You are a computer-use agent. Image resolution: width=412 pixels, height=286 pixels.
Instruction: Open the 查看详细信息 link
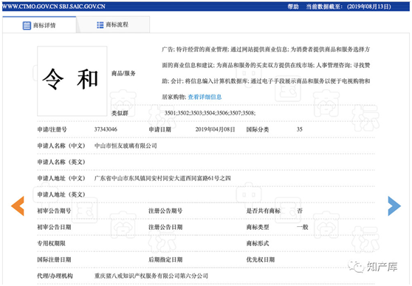tap(205, 97)
